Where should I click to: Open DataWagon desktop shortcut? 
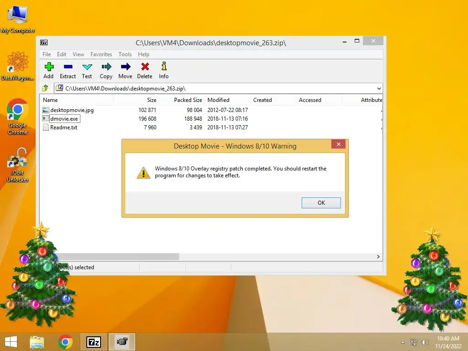tap(18, 66)
